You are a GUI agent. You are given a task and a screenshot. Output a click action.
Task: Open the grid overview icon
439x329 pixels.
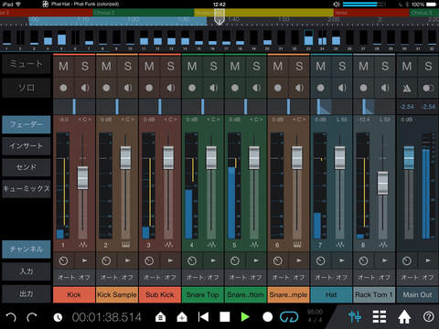[380, 317]
